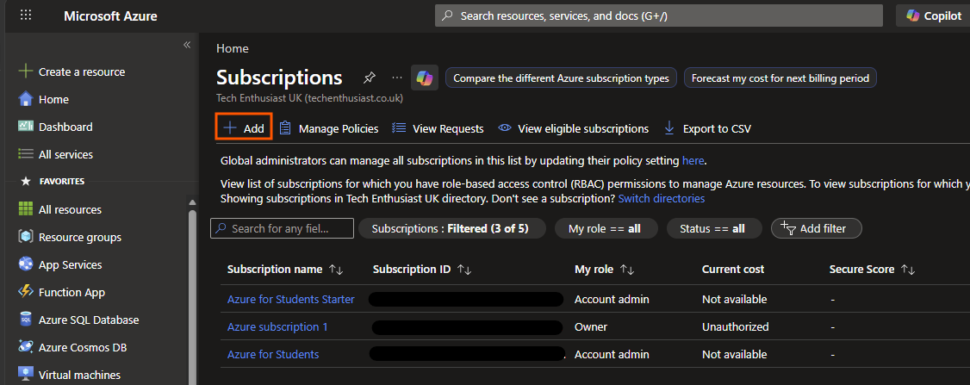Click the Azure SQL Database icon
970x385 pixels.
coord(25,320)
